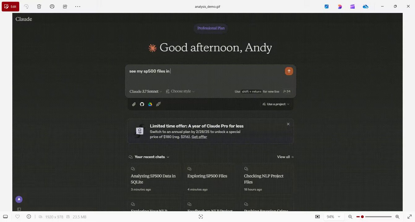Collapse the Your recent chats section
415x222 pixels.
[149, 157]
